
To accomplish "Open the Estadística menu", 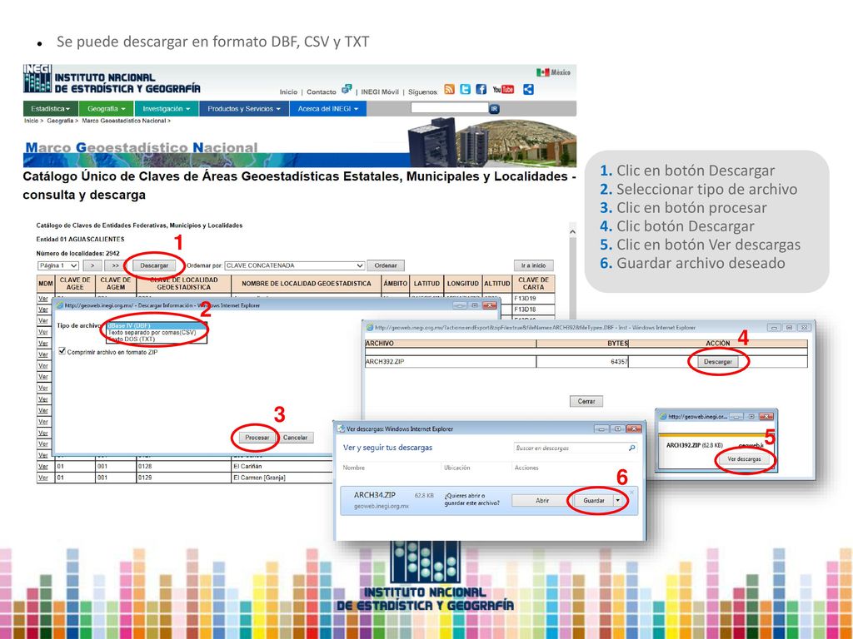I will click(51, 109).
